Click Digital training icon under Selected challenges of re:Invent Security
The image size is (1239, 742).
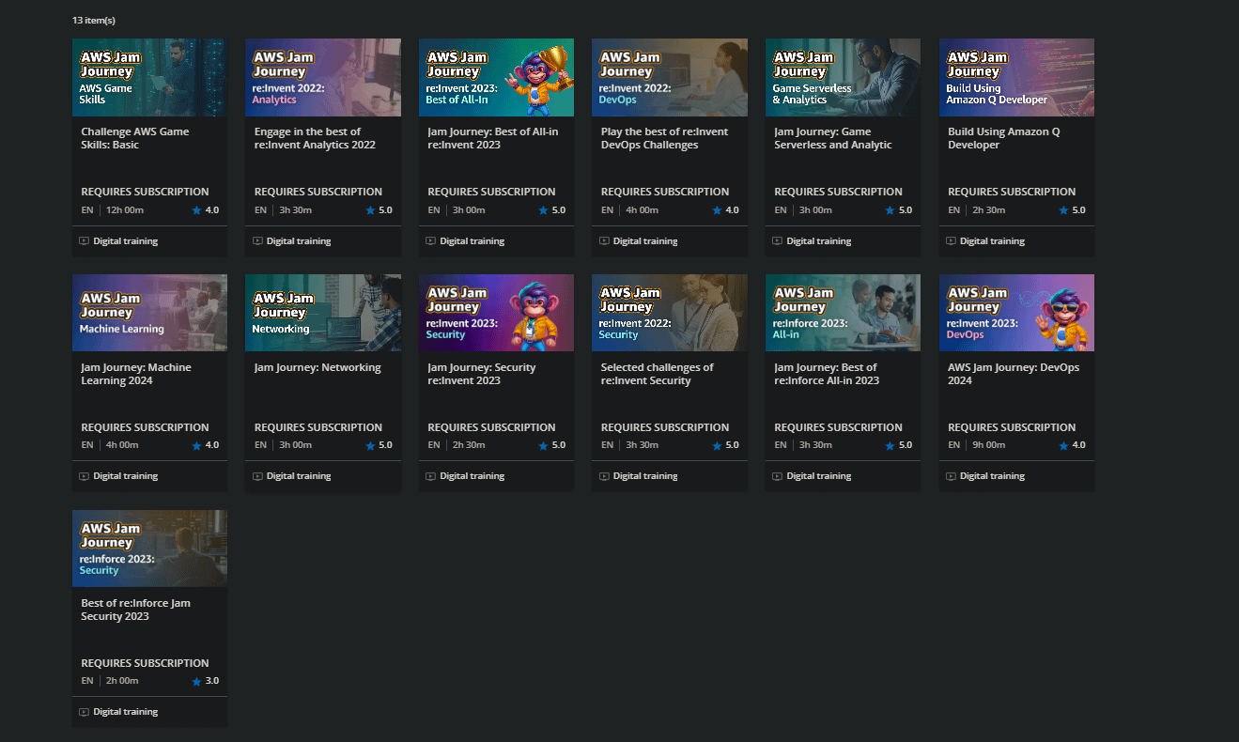pos(604,476)
